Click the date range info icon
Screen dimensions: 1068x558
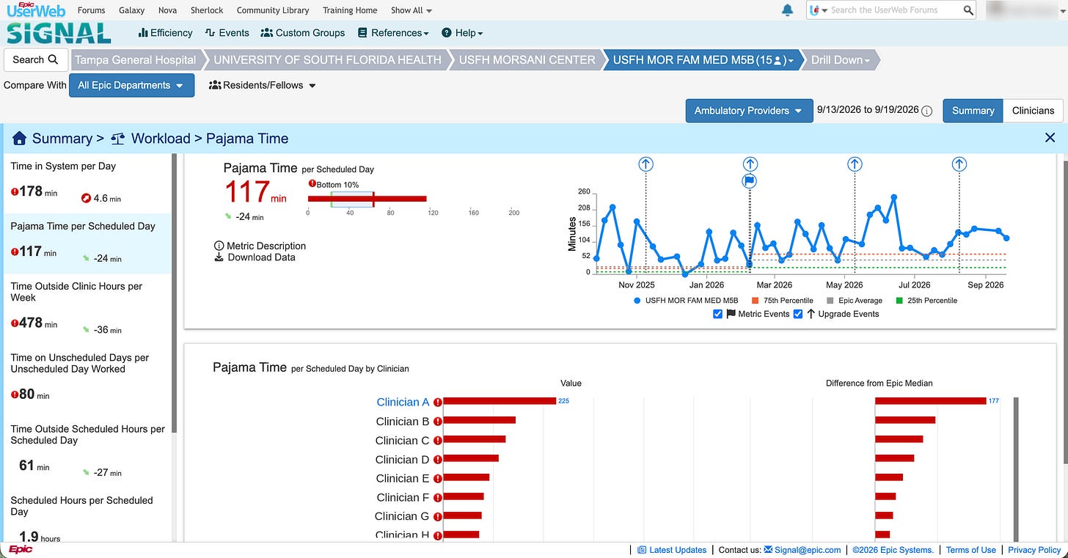926,111
